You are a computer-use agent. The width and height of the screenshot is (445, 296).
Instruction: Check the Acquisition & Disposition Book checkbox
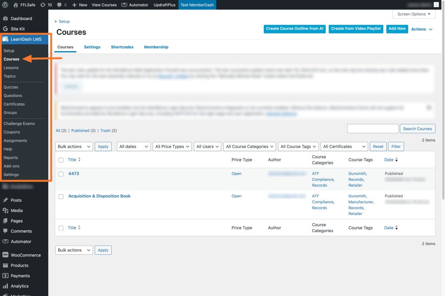pos(61,196)
